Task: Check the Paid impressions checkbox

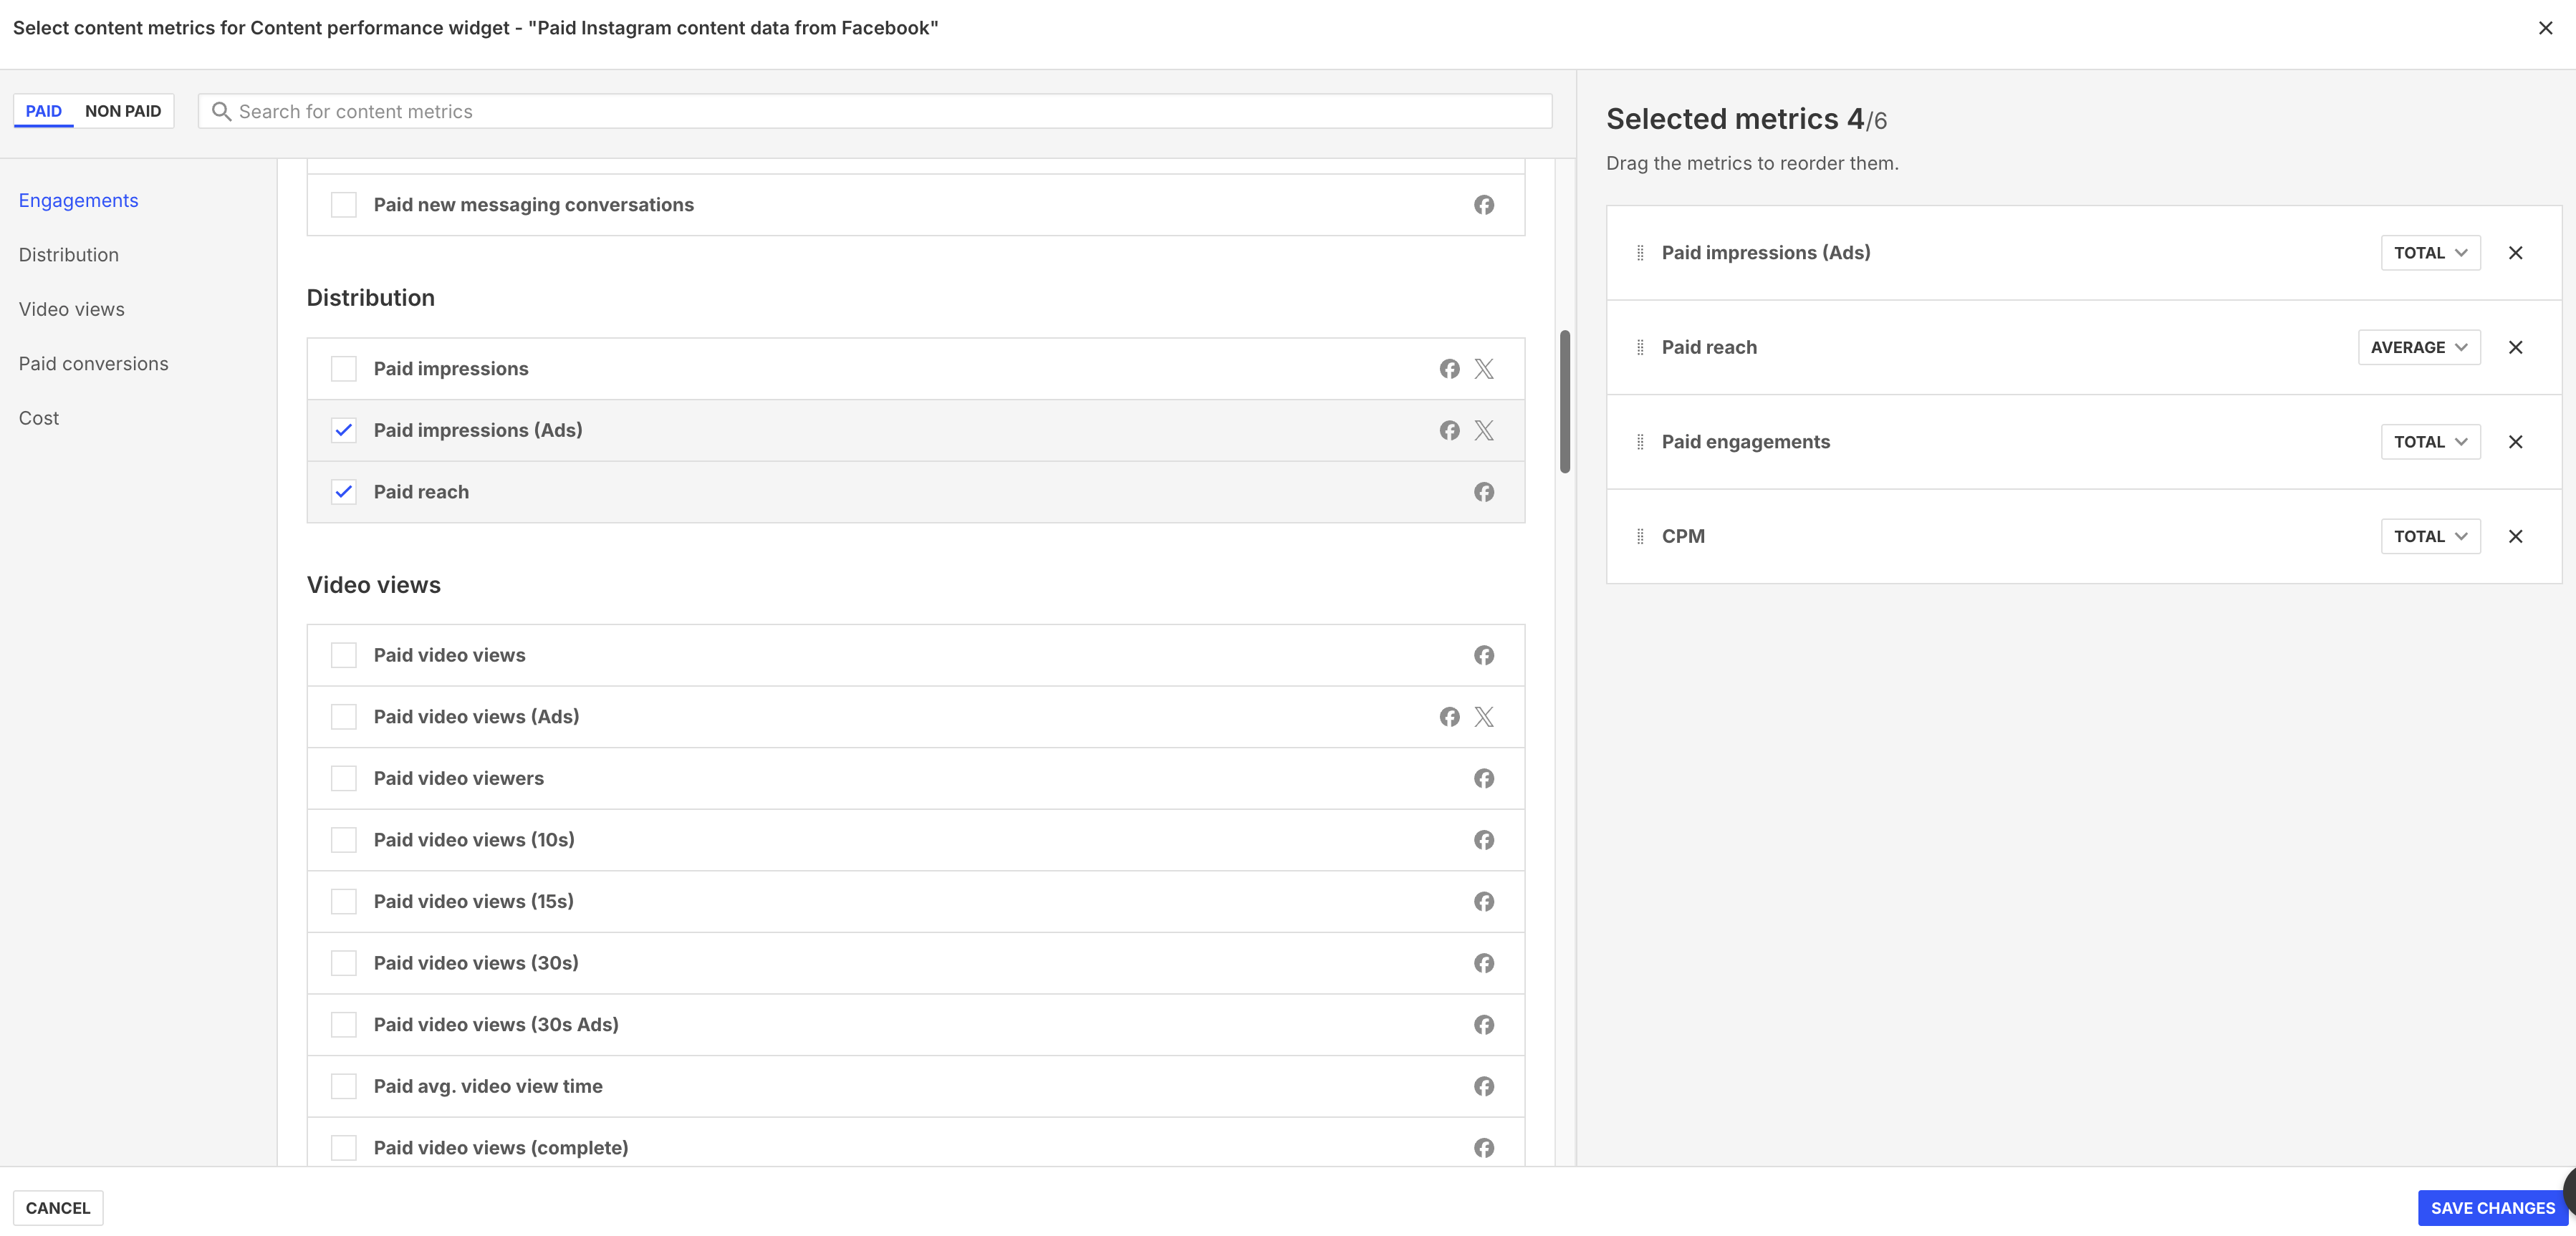Action: (344, 369)
